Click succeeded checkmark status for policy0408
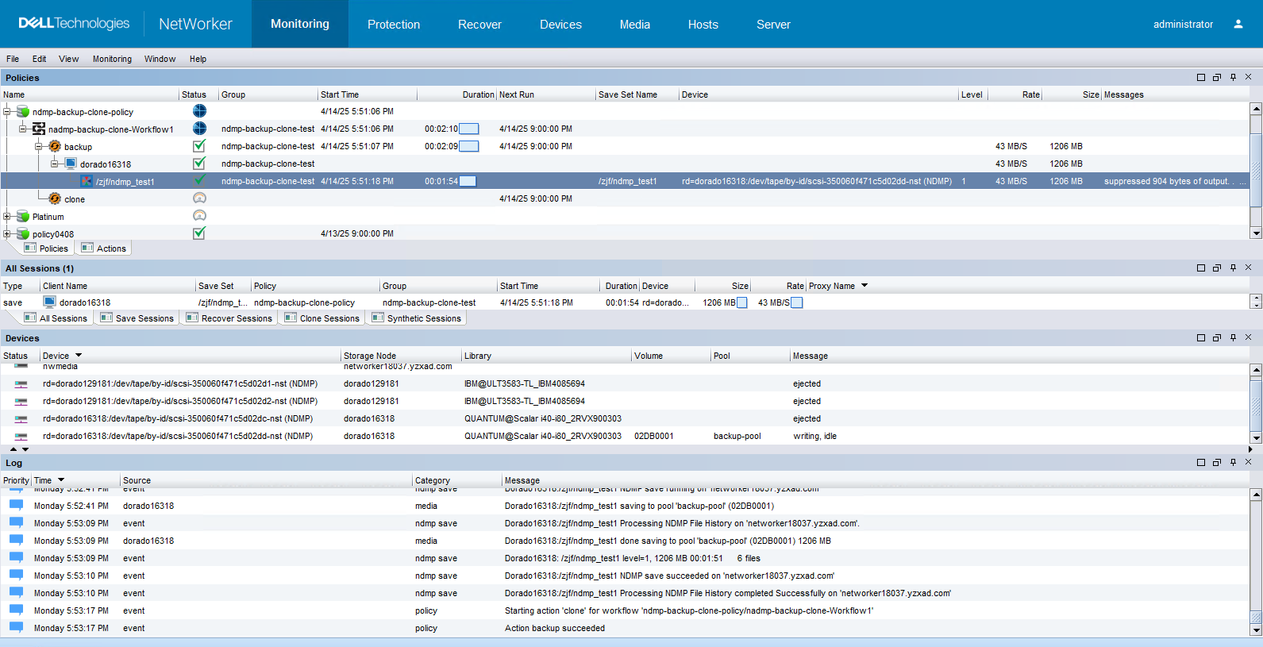1263x647 pixels. (199, 233)
